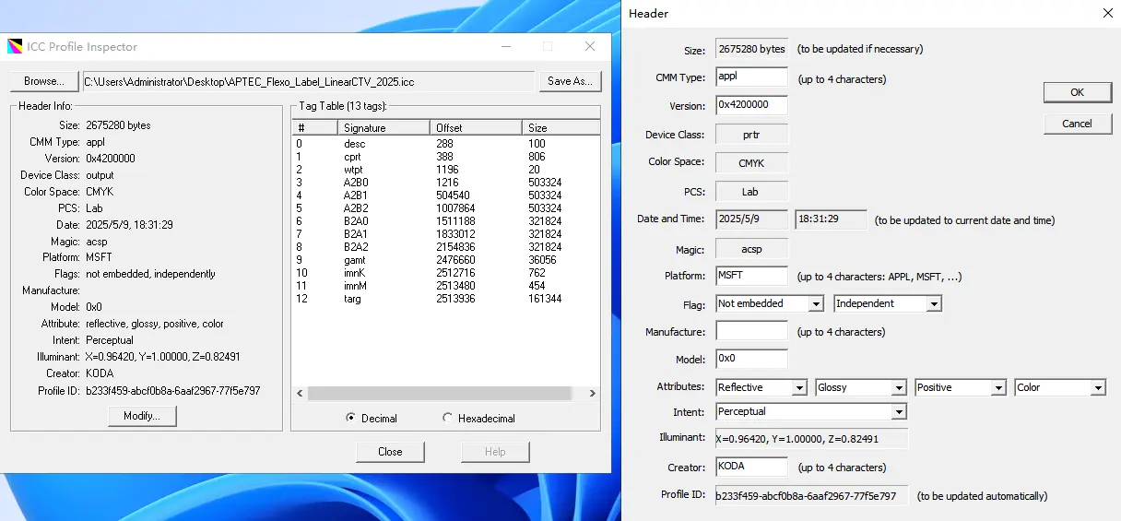
Task: Open the Color attribute dropdown
Action: (x=1060, y=387)
